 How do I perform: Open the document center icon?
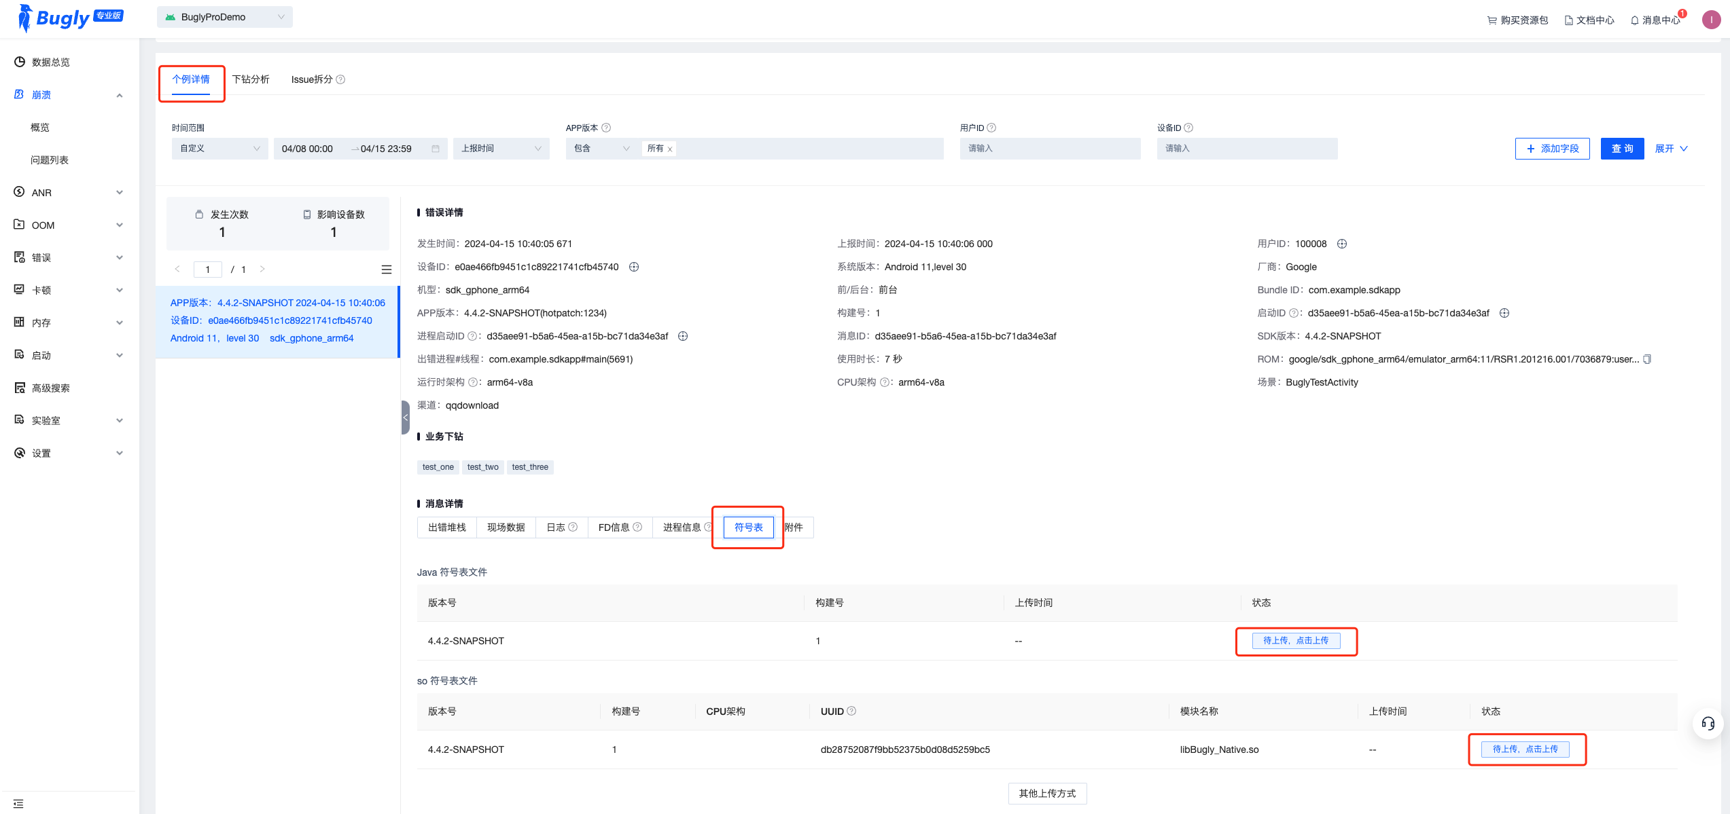(x=1569, y=20)
